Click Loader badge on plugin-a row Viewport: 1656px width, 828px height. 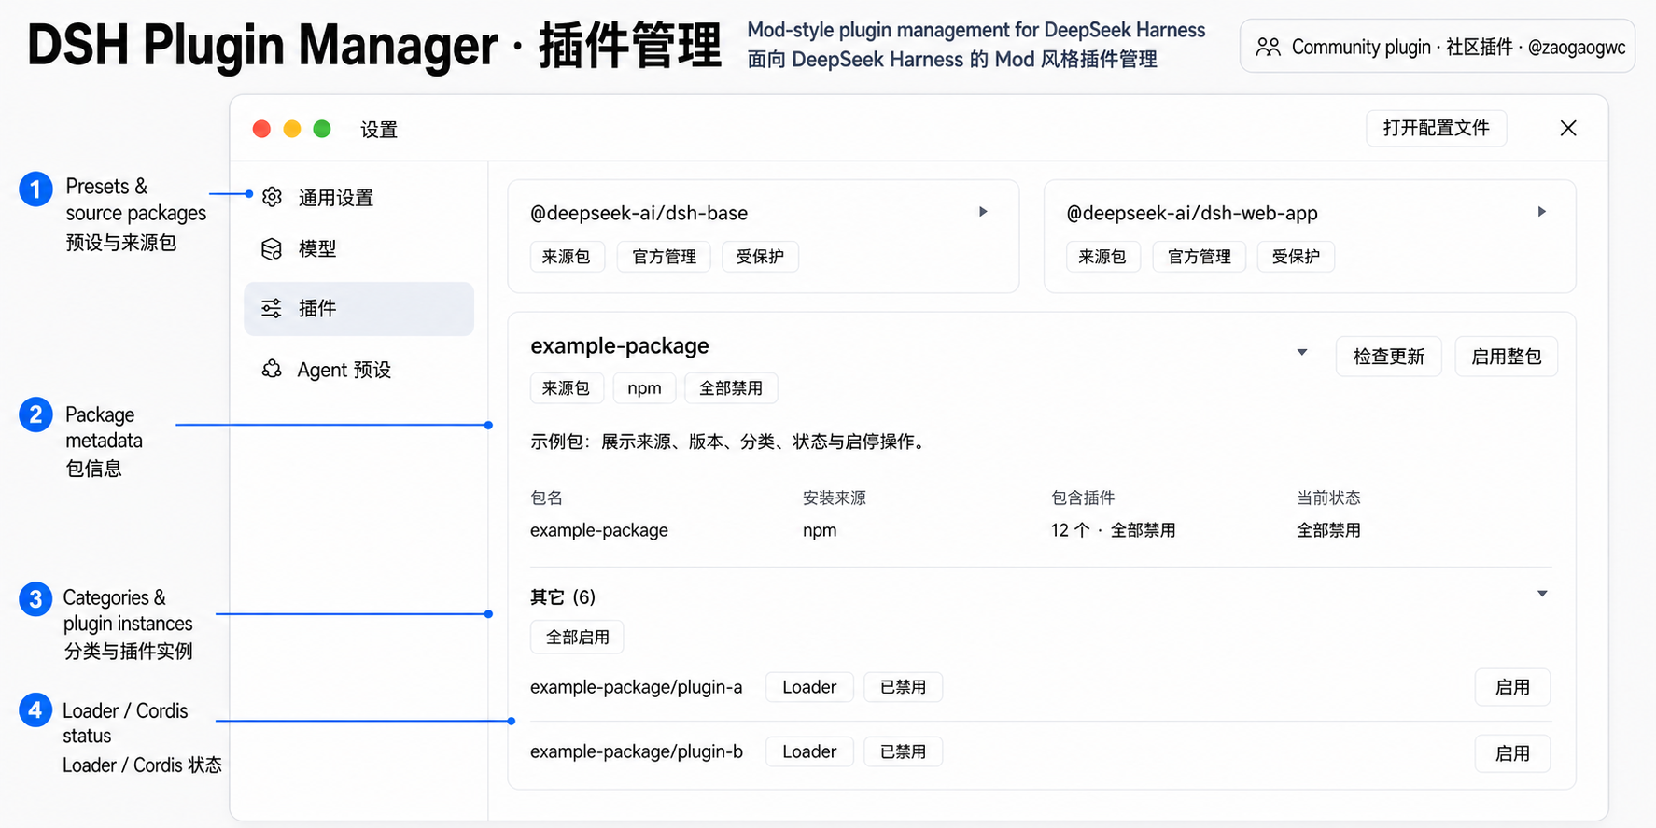pyautogui.click(x=809, y=687)
